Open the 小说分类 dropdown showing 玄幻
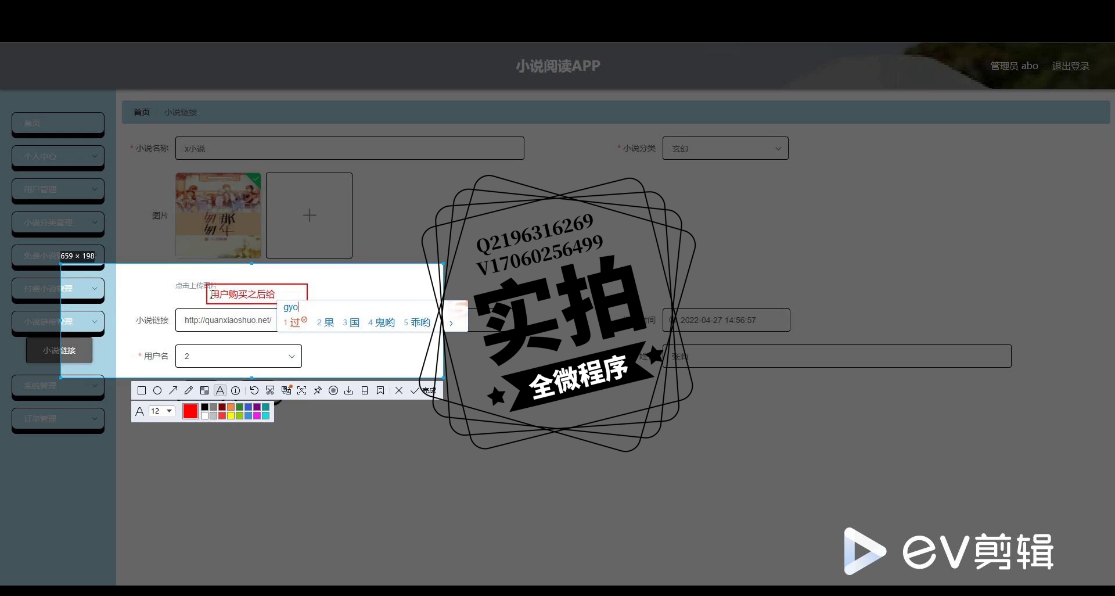Screen dimensions: 1115x596 click(725, 148)
